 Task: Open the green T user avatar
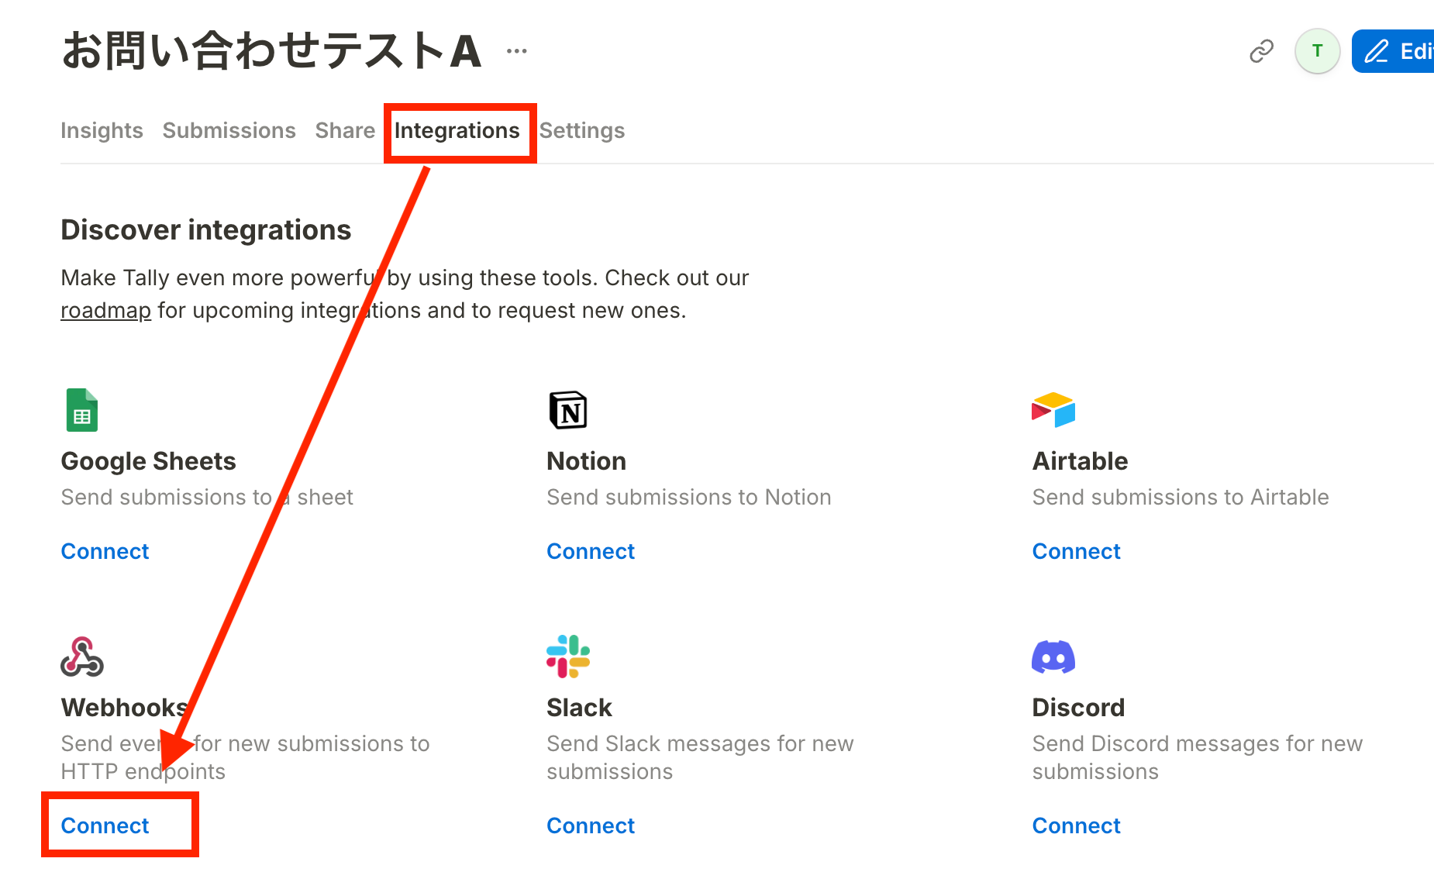[x=1317, y=51]
